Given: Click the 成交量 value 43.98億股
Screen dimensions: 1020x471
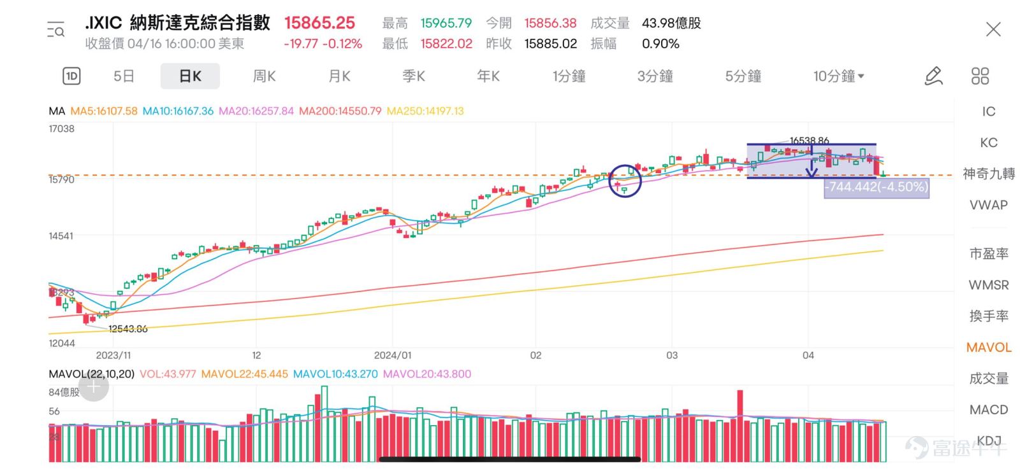Looking at the screenshot, I should pyautogui.click(x=671, y=24).
